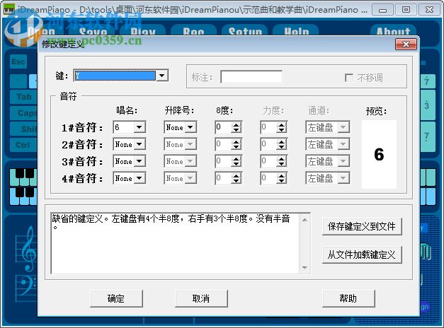
Task: Open 4#音符 唱名 dropdown
Action: [x=139, y=178]
